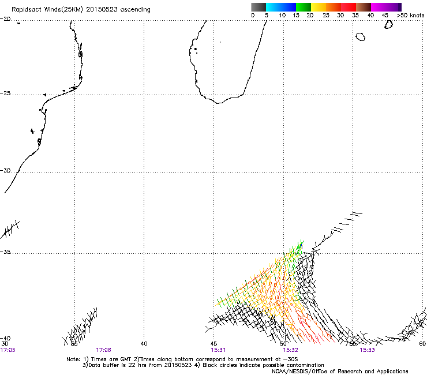
Task: Click the island outline at the top-right corner
Action: click(388, 24)
